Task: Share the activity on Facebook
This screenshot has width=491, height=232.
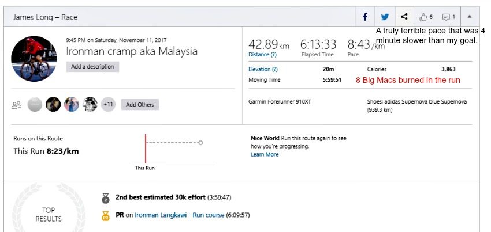Action: (365, 17)
